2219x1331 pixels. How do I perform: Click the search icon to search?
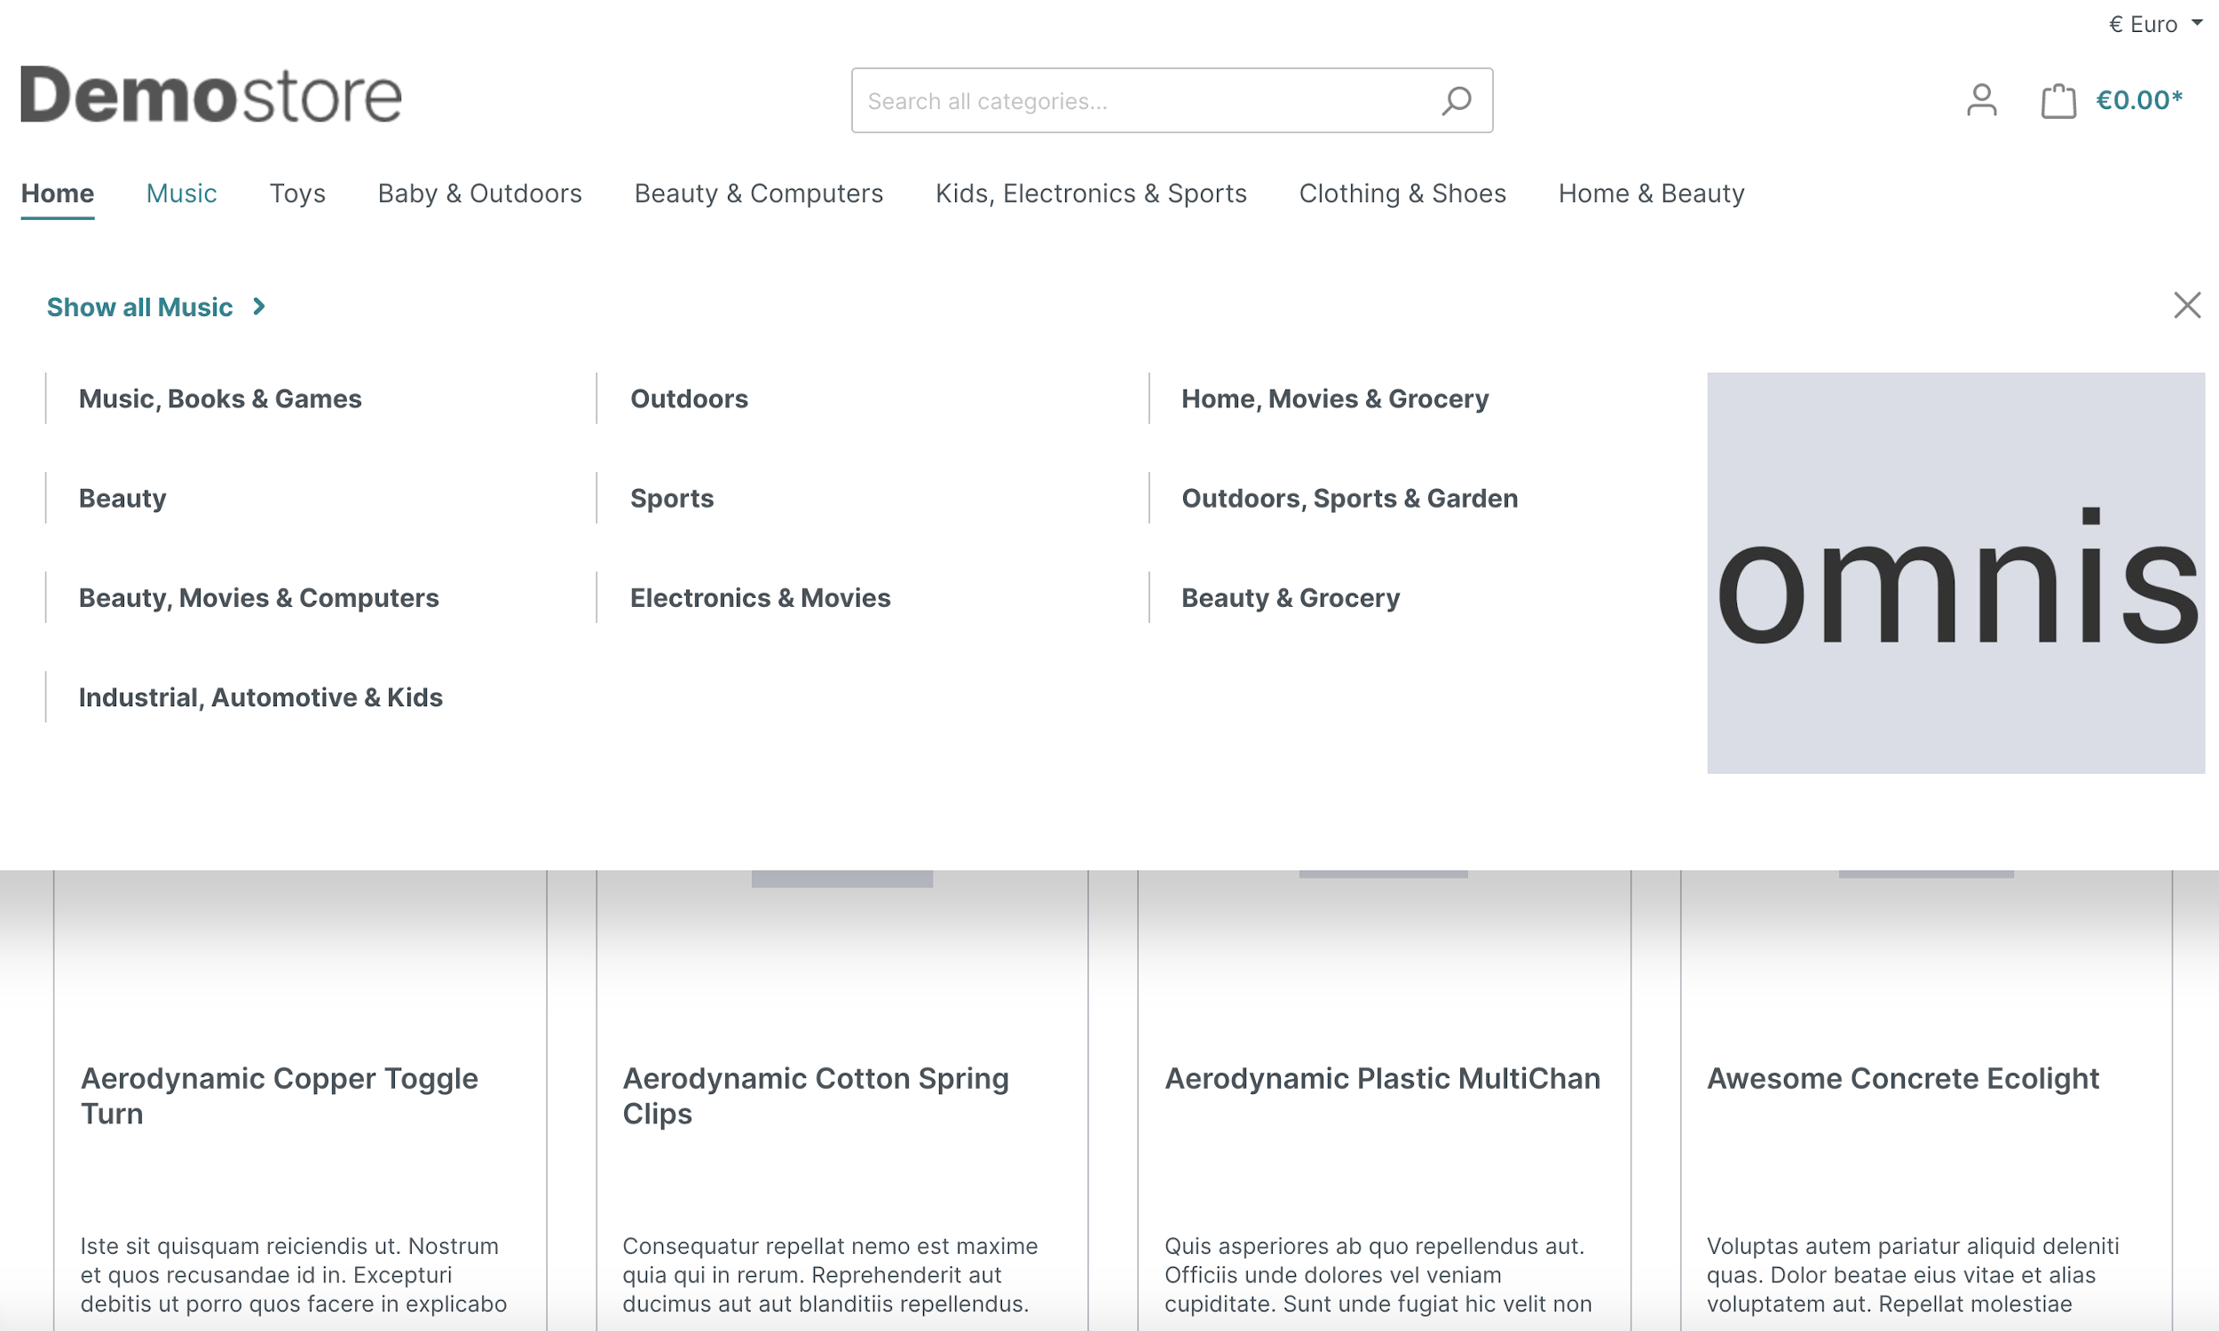tap(1454, 99)
